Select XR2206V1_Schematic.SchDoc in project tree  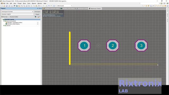click(x=15, y=23)
